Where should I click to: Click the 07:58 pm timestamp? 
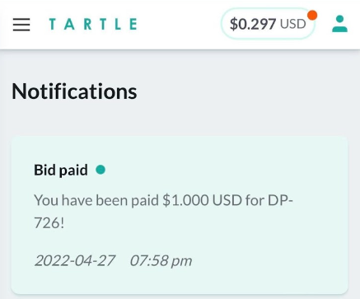[x=161, y=260]
